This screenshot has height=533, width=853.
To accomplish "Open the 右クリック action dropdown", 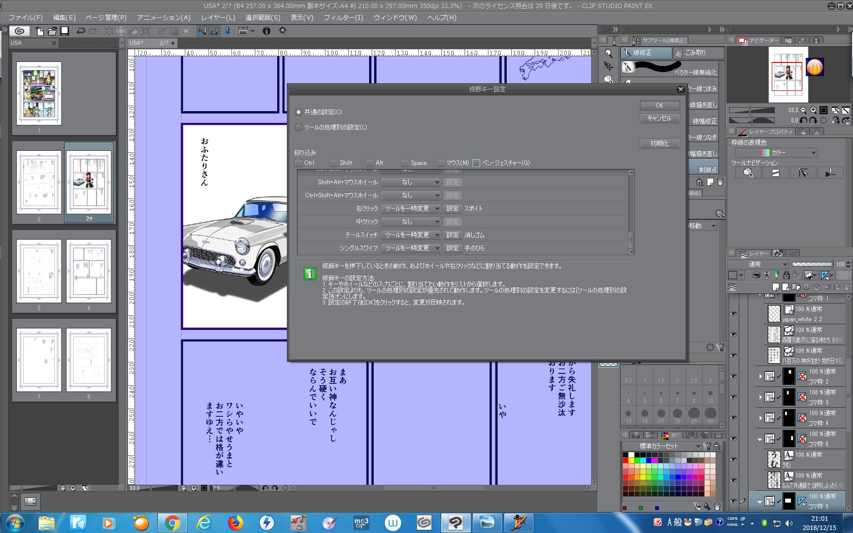I will click(x=410, y=209).
